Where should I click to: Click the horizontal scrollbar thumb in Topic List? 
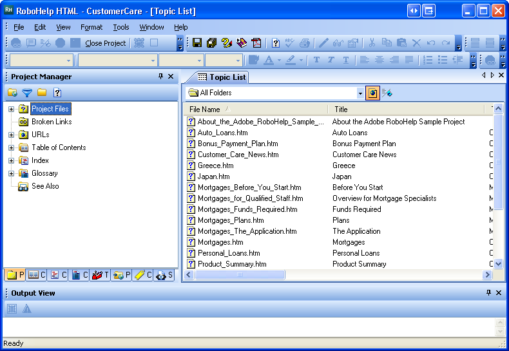[240, 275]
